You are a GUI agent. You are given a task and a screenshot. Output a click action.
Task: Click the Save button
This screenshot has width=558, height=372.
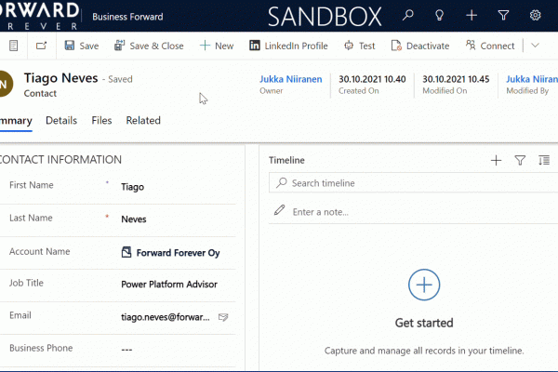click(82, 46)
